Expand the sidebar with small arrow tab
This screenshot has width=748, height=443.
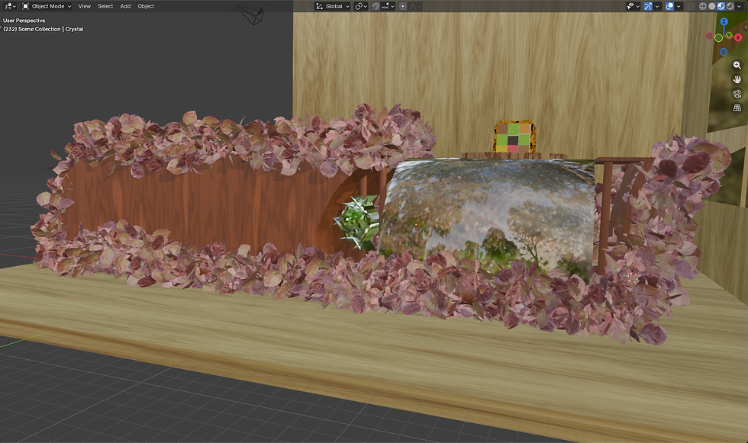click(x=746, y=27)
